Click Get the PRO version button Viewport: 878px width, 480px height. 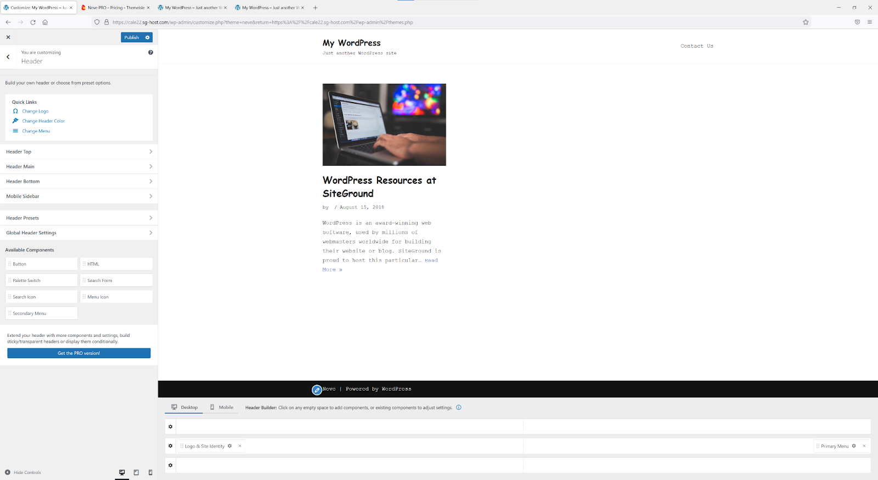coord(79,353)
